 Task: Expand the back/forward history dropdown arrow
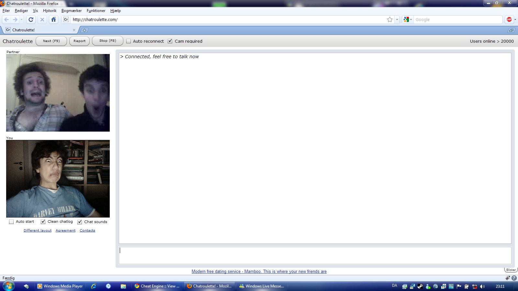click(x=22, y=20)
